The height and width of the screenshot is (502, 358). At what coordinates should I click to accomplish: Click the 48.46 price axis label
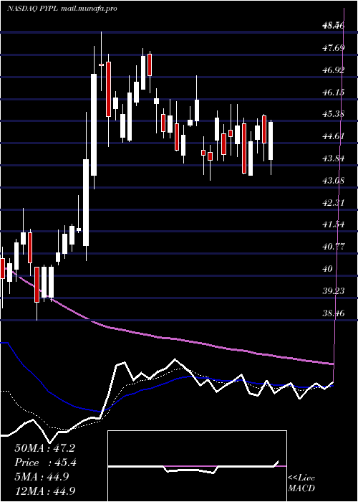click(334, 26)
